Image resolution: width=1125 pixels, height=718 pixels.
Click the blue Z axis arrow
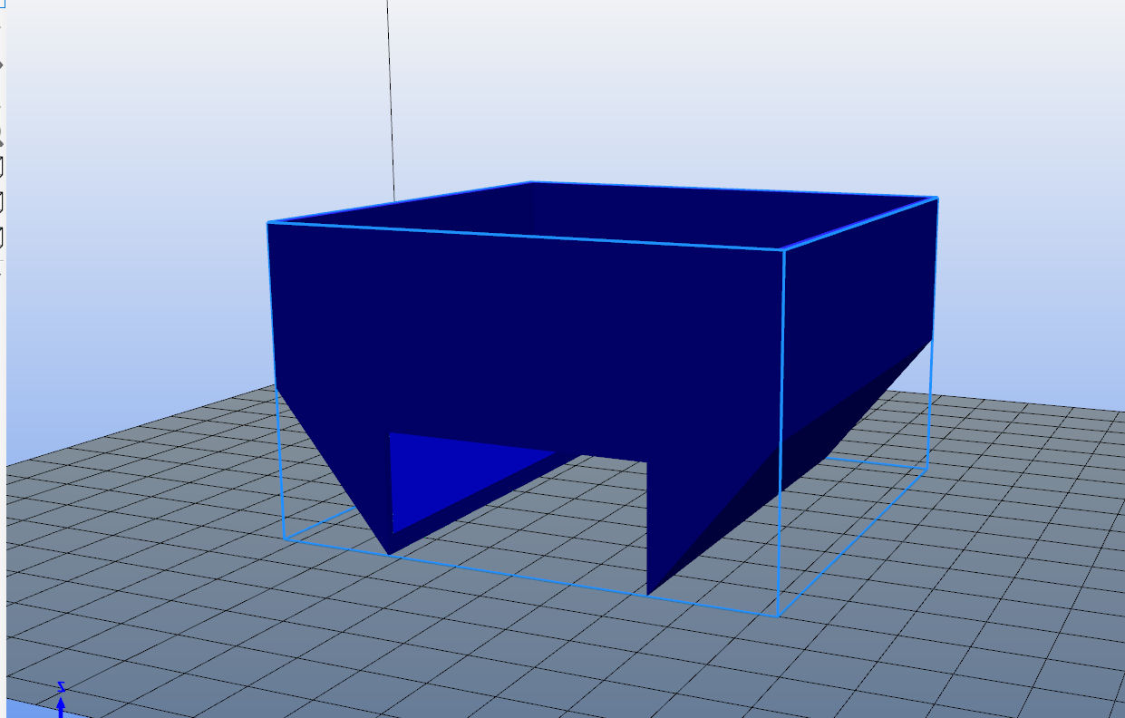coord(61,705)
